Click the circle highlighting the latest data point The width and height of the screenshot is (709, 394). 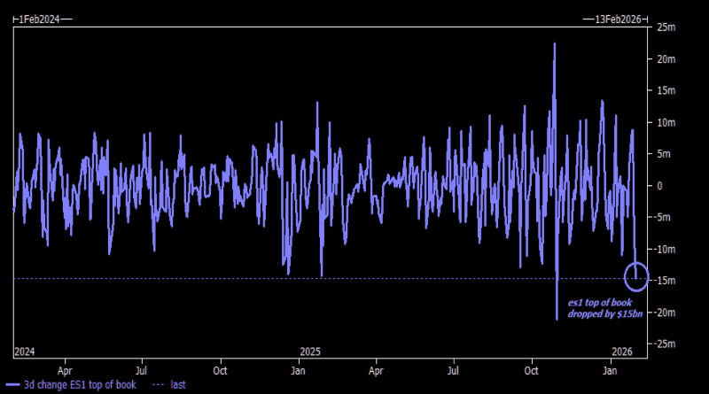pyautogui.click(x=636, y=277)
